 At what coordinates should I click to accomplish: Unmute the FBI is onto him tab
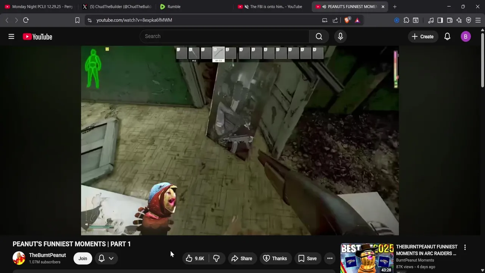click(247, 6)
